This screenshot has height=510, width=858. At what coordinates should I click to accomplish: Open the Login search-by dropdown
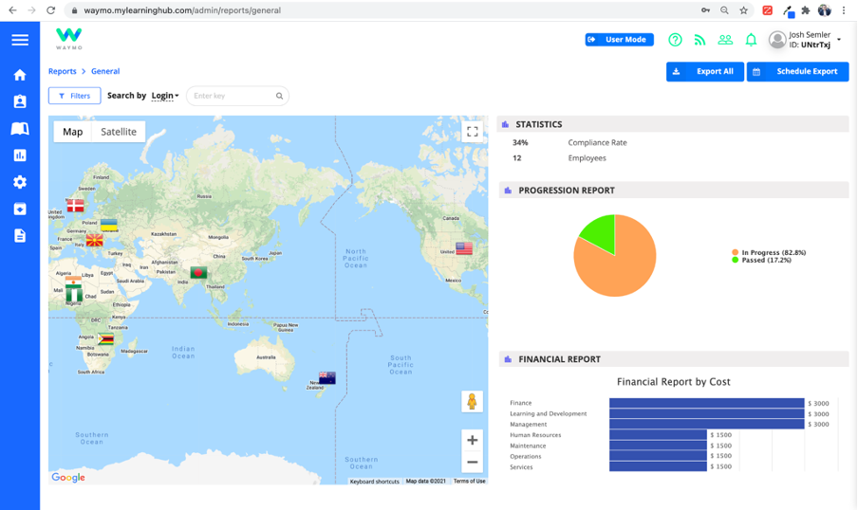coord(165,96)
